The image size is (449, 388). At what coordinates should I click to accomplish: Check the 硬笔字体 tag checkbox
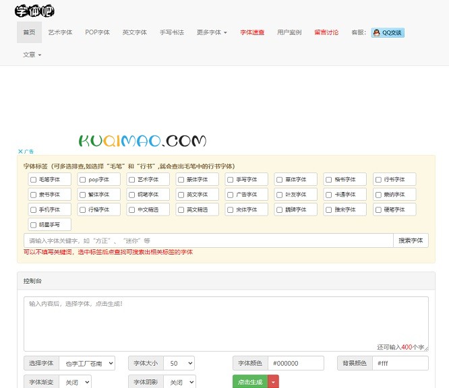[x=378, y=209]
